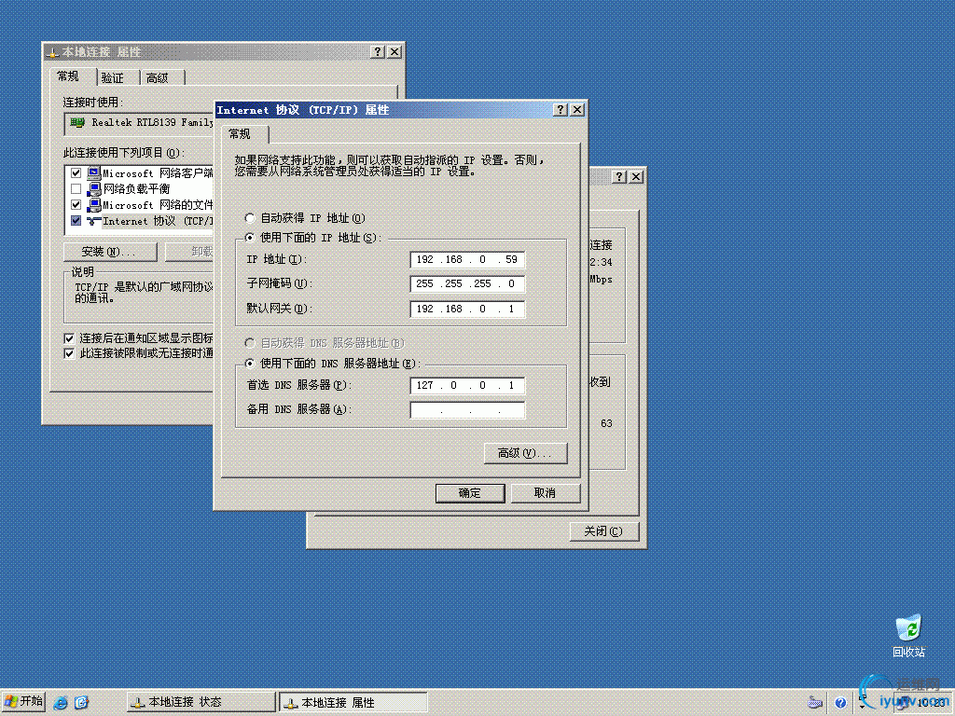The width and height of the screenshot is (955, 716).
Task: Click the subnet mask field 255.255.255.0
Action: pos(467,283)
